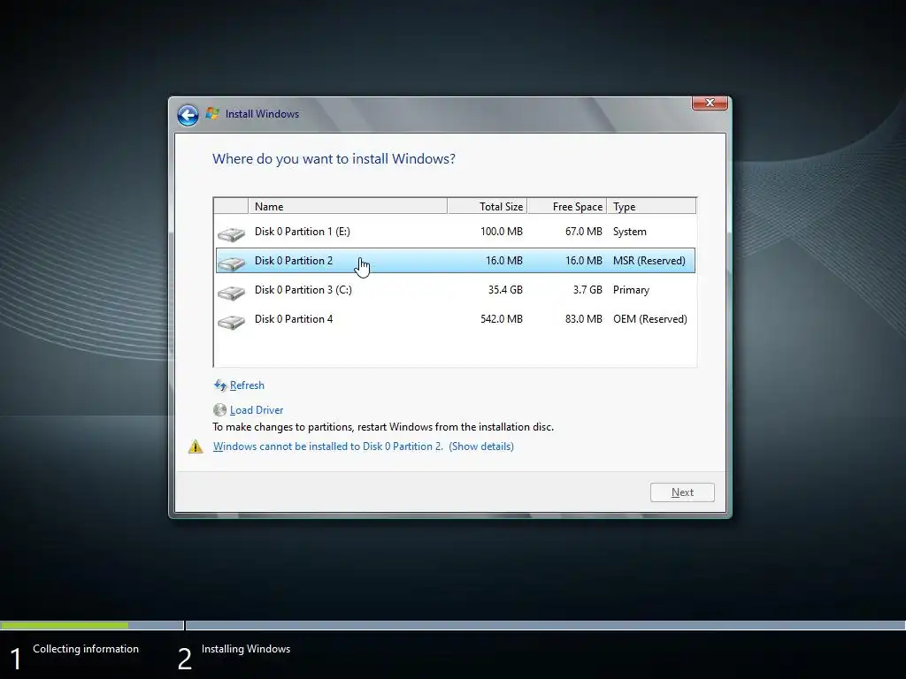Sort by Name column header

(x=347, y=206)
